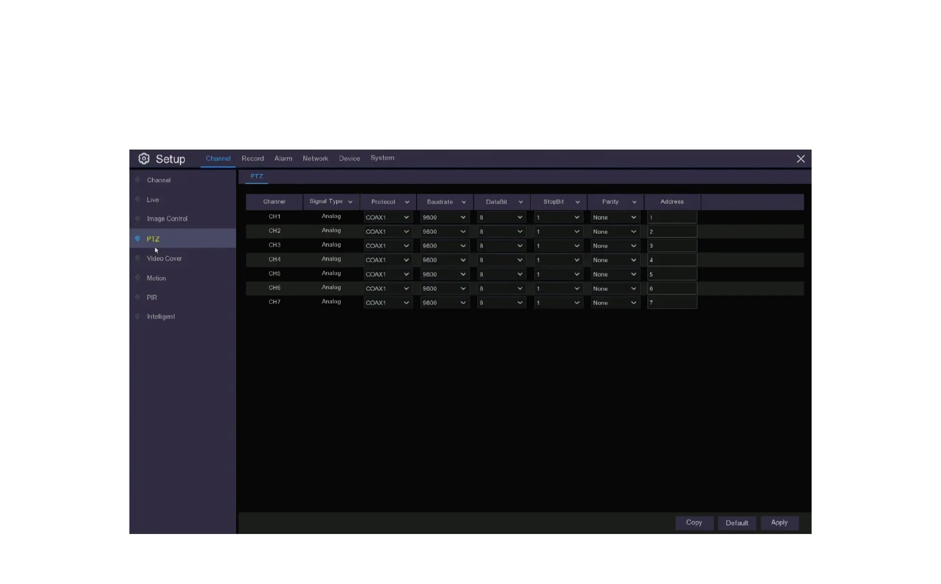The height and width of the screenshot is (584, 941).
Task: Expand CH1 Protocol dropdown
Action: click(387, 217)
